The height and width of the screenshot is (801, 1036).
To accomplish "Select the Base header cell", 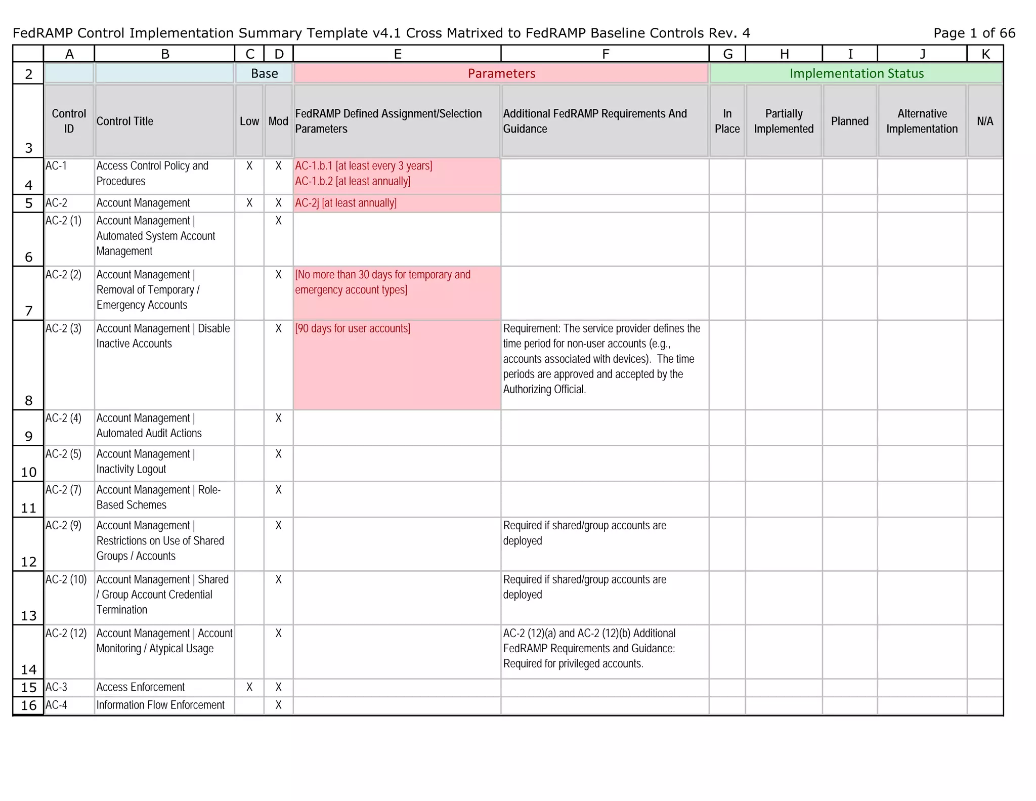I will click(x=264, y=73).
